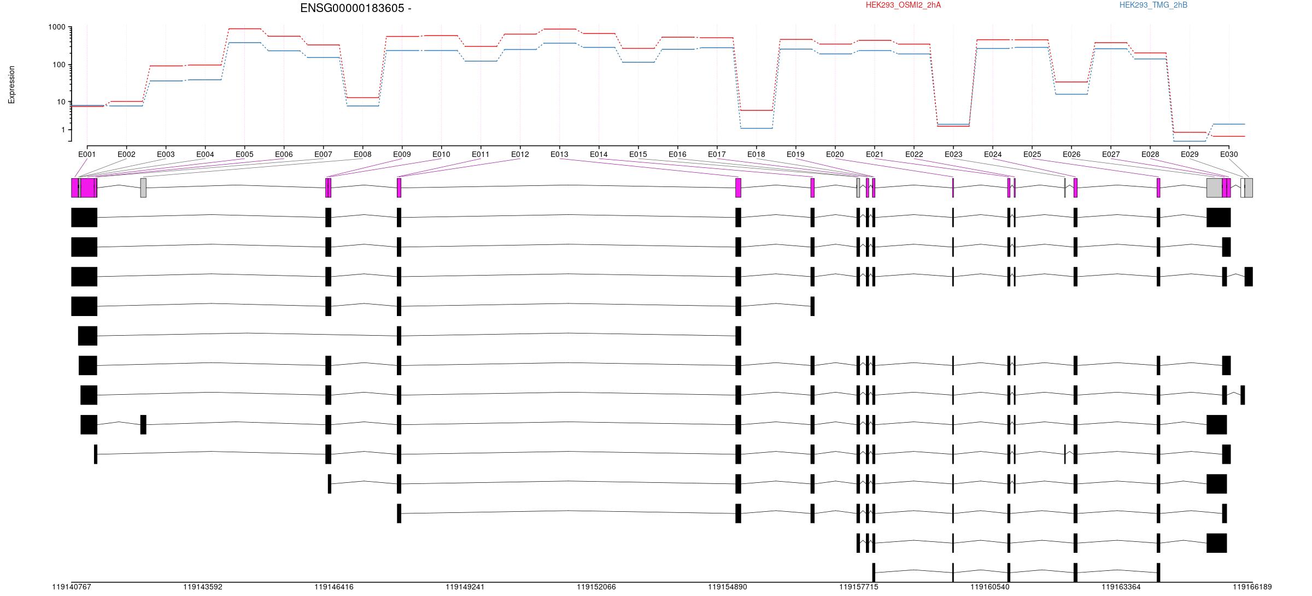This screenshot has height=596, width=1312.
Task: Click genomic coordinate 119157715
Action: 859,587
